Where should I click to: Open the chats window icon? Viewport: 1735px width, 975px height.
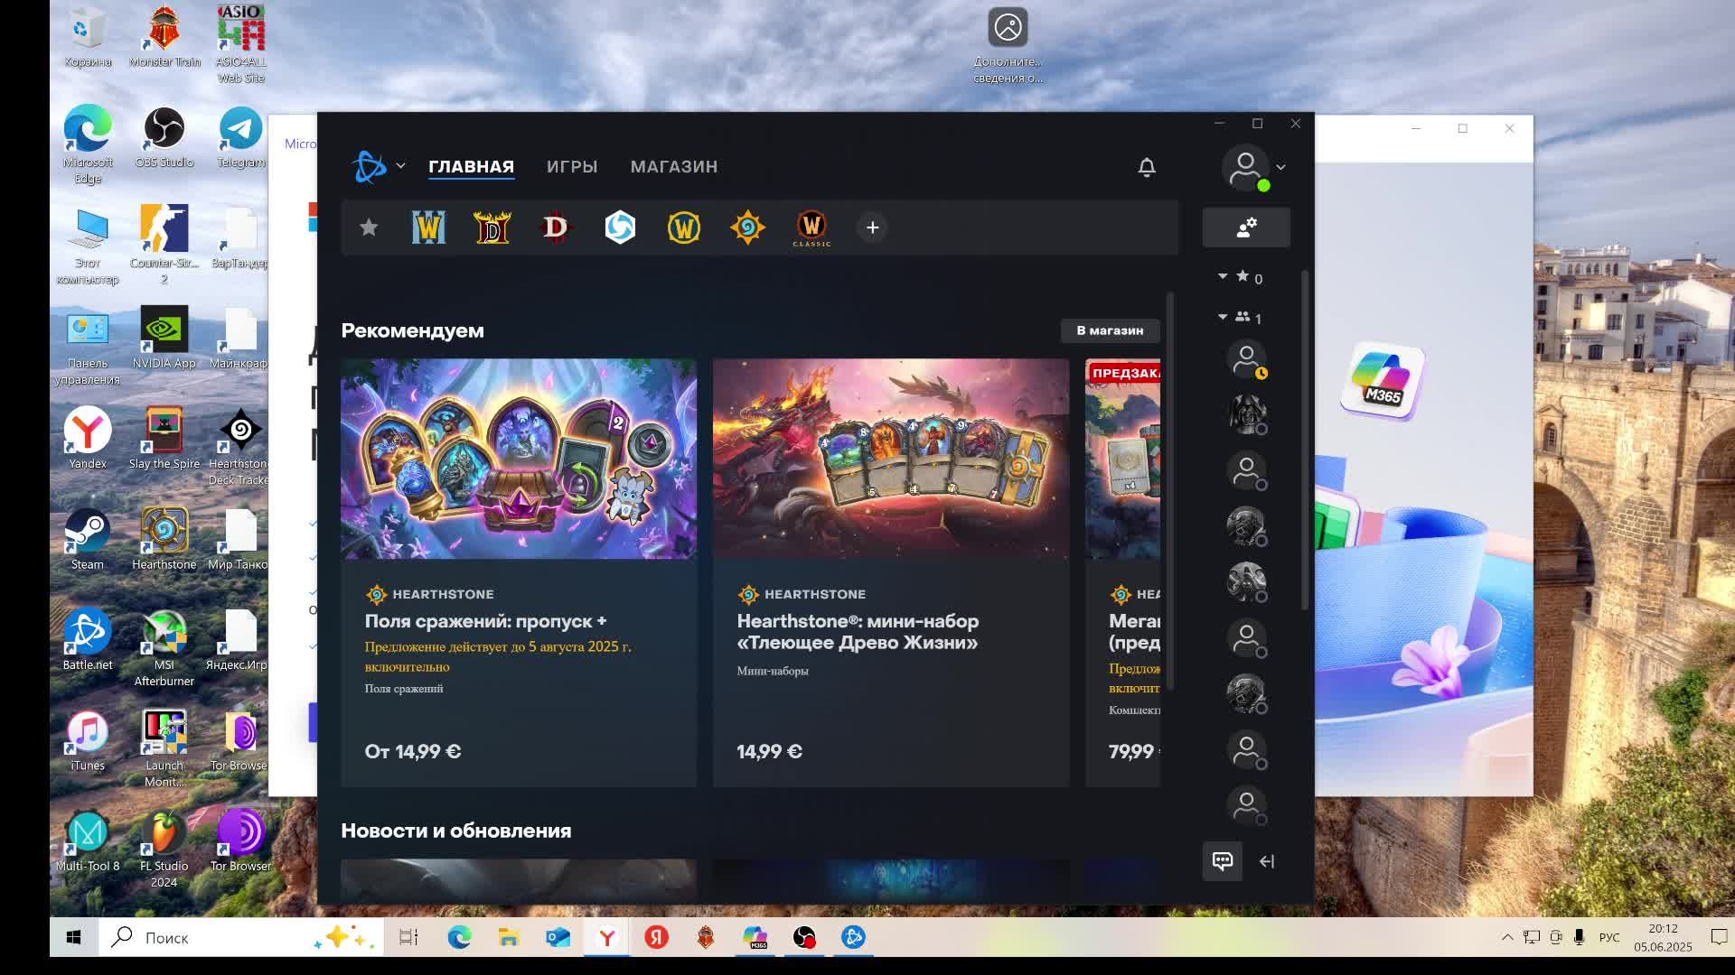tap(1222, 861)
